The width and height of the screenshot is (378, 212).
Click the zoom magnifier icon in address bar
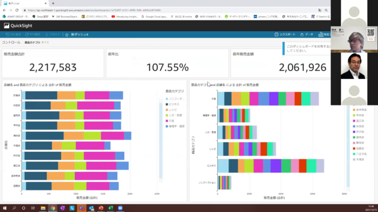[326, 10]
